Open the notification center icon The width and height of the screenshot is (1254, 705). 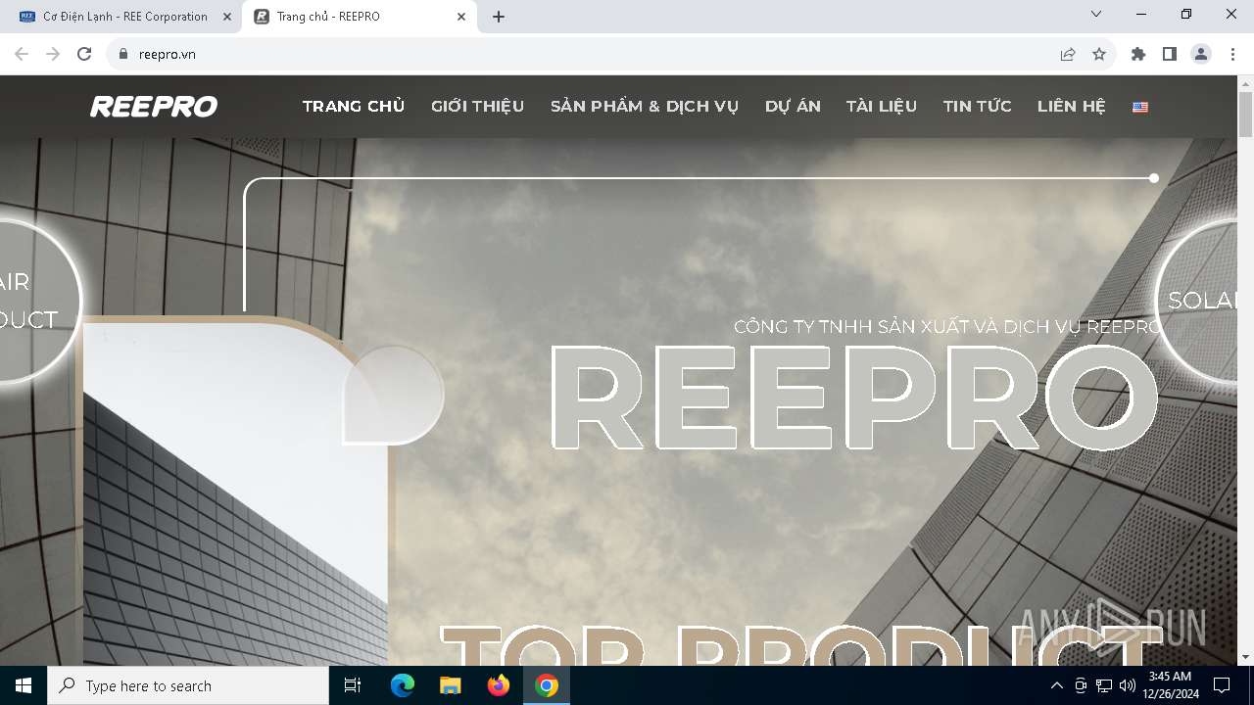click(1222, 685)
